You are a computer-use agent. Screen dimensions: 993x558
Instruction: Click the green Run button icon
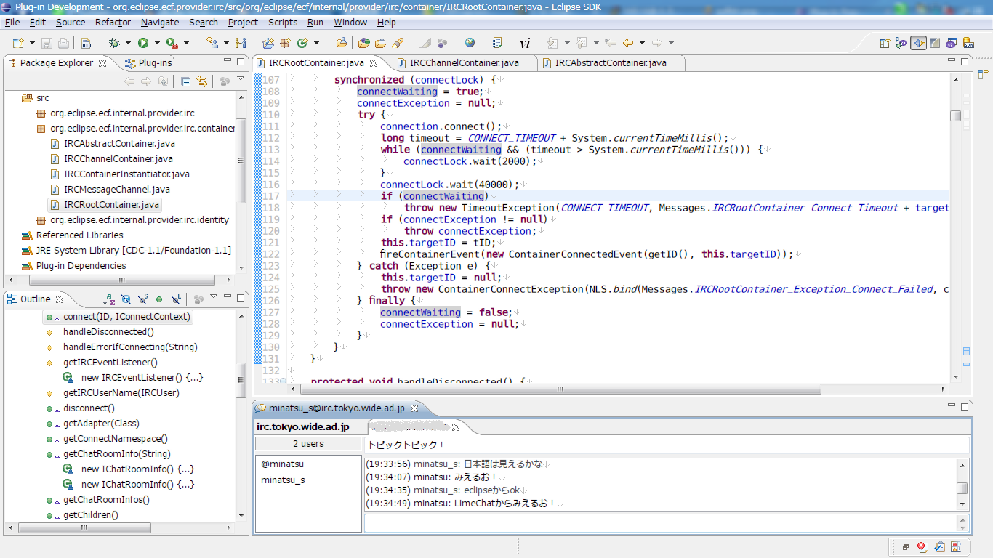(143, 43)
